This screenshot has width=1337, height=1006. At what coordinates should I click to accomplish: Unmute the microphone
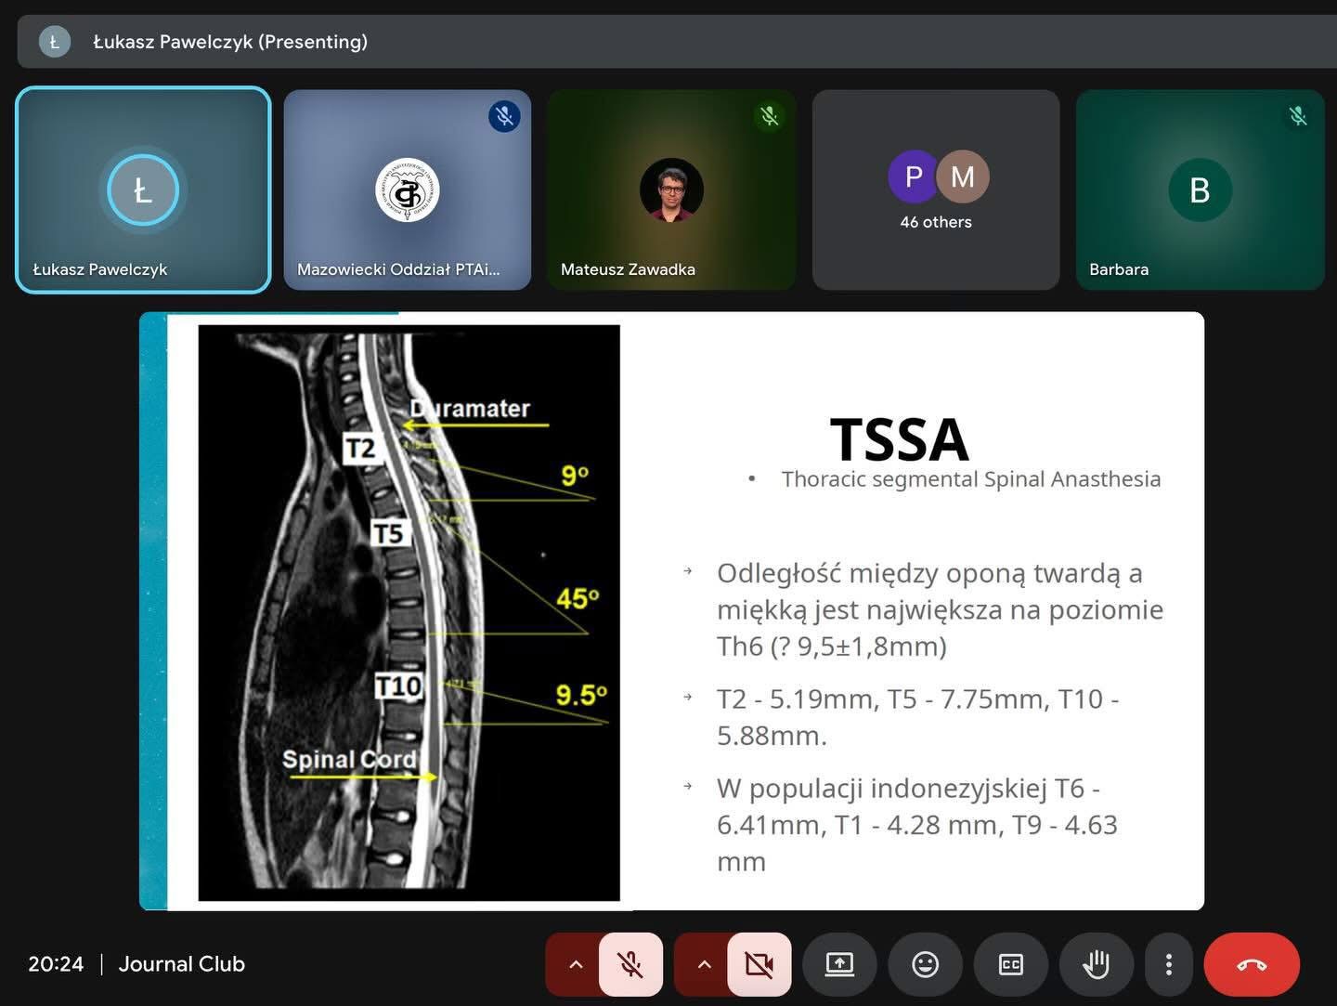[630, 964]
